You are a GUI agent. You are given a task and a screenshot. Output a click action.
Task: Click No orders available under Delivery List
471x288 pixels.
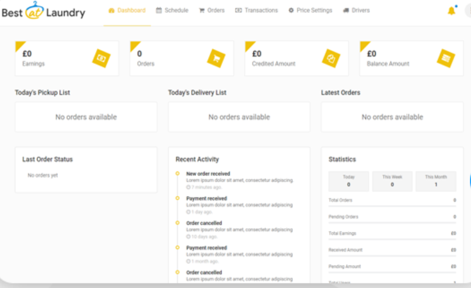[x=239, y=117]
